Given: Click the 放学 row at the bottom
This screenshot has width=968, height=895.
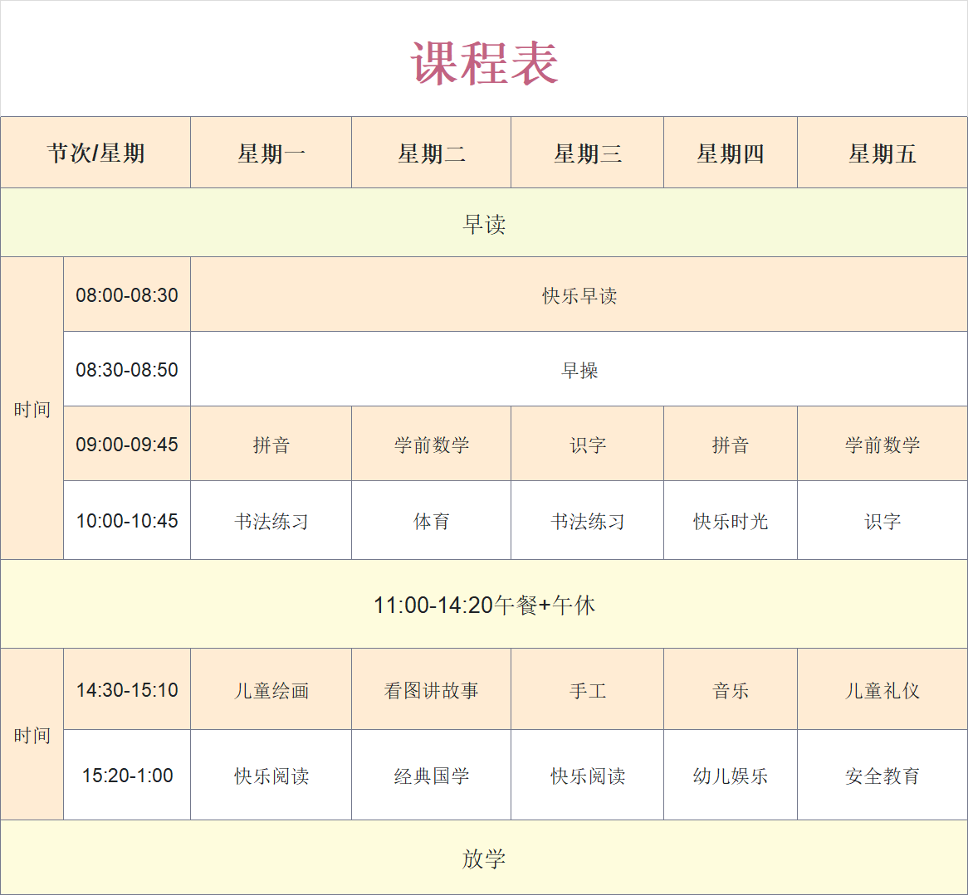Looking at the screenshot, I should click(x=484, y=859).
